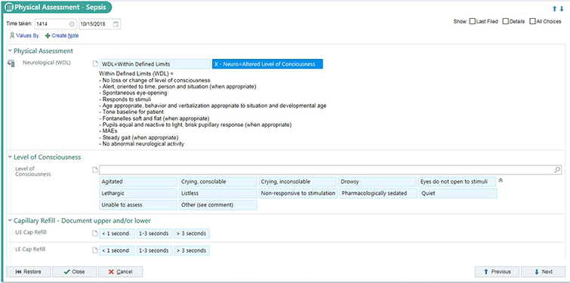Click the up arrow at top right
Image resolution: width=570 pixels, height=283 pixels.
click(554, 9)
